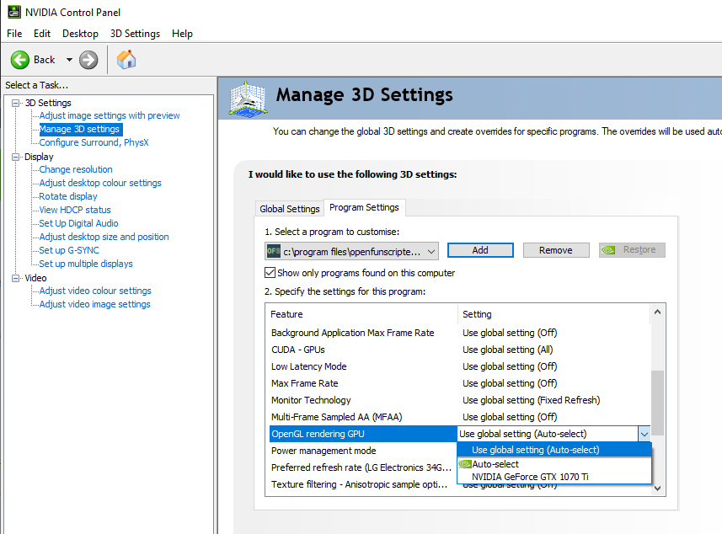Open 'Adjust desktop size and position' task

click(104, 237)
